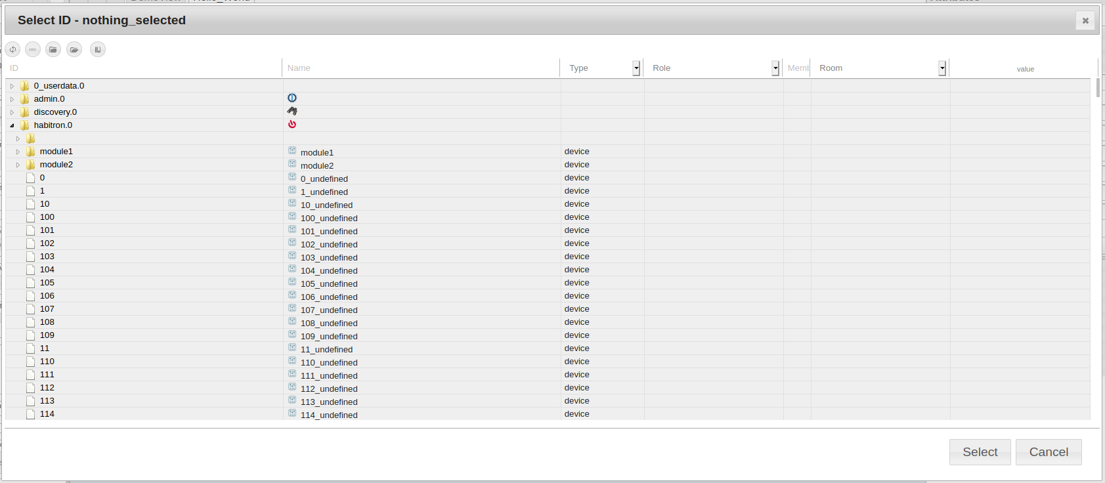Viewport: 1105px width, 483px height.
Task: Click the admin.0 folder icon
Action: [25, 99]
